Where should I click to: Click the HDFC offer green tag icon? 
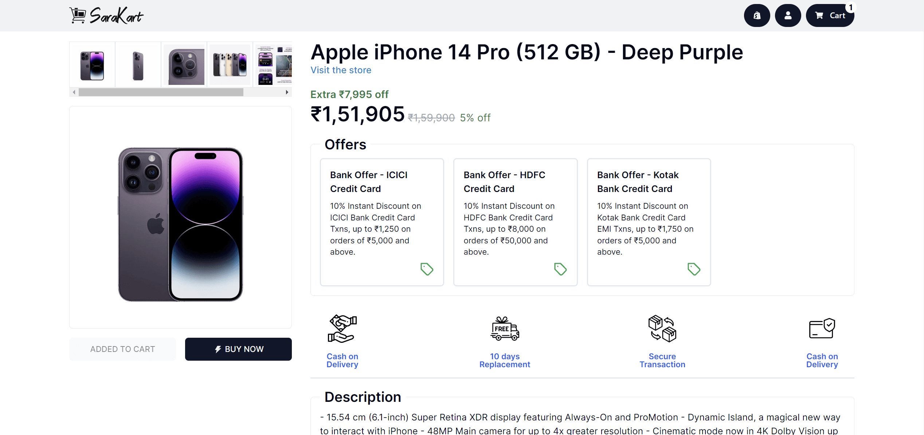click(x=560, y=269)
